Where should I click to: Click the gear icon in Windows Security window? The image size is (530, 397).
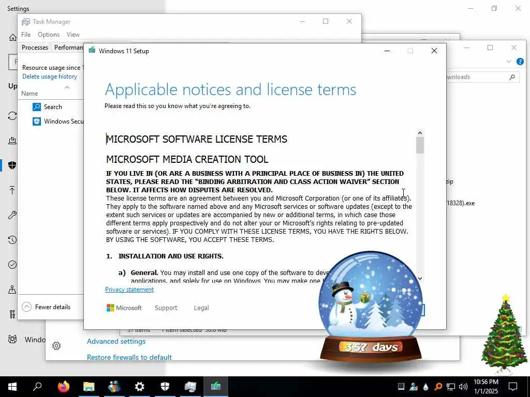[x=56, y=346]
